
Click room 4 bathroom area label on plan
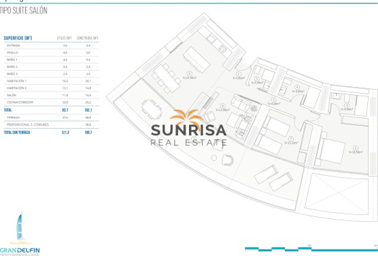point(298,89)
